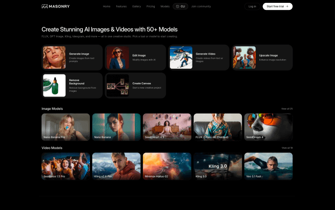Open the Upscale Image tool card
The image size is (335, 210).
[262, 57]
